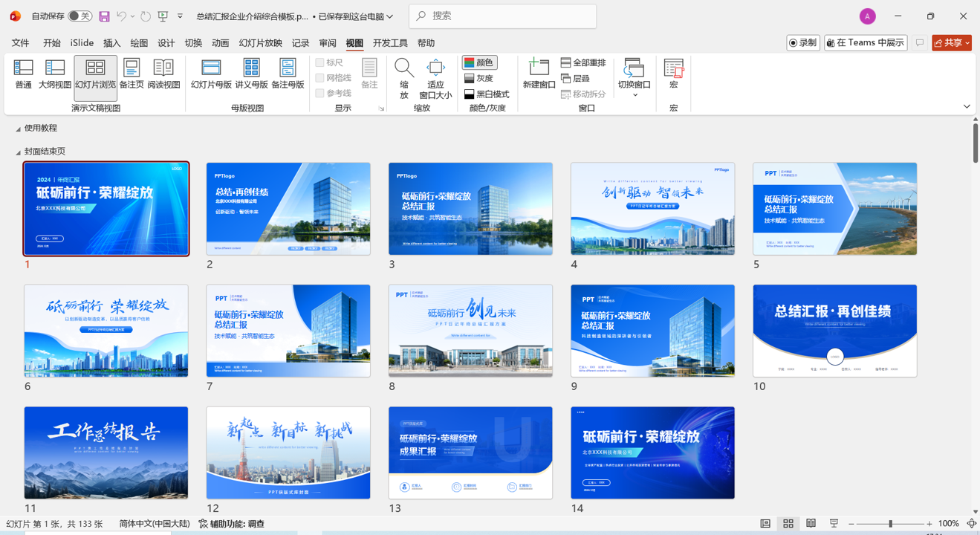Select Grayscale (灰度) mode
The image size is (980, 535).
(x=478, y=78)
